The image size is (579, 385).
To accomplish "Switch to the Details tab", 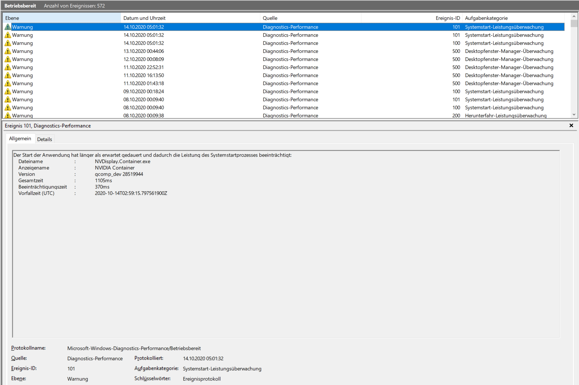I will tap(45, 139).
